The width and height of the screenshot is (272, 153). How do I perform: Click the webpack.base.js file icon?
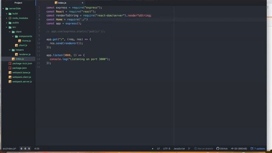click(x=10, y=73)
